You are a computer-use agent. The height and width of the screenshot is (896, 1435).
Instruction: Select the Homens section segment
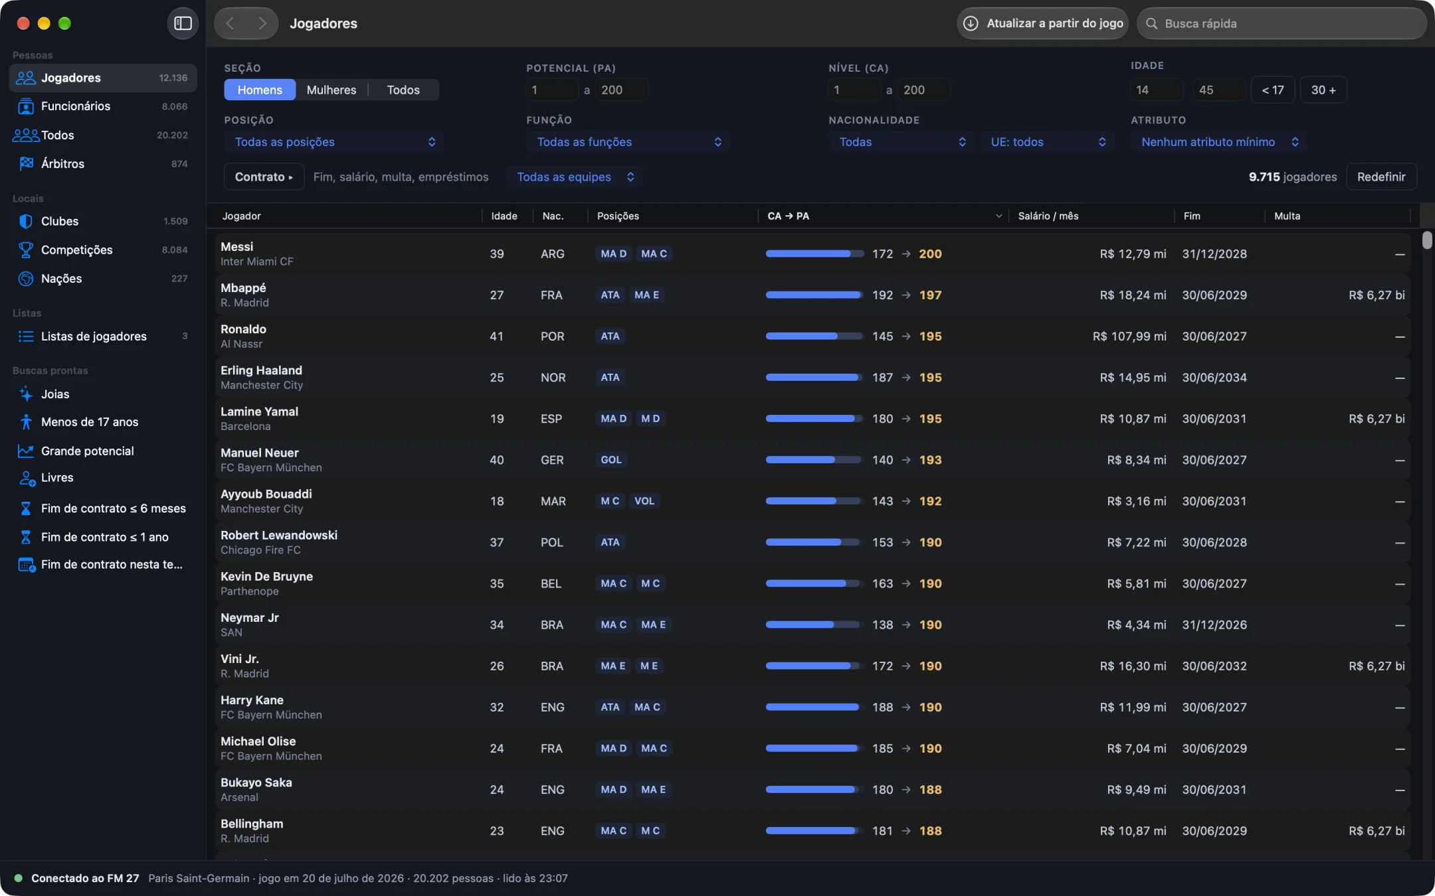[x=260, y=90]
